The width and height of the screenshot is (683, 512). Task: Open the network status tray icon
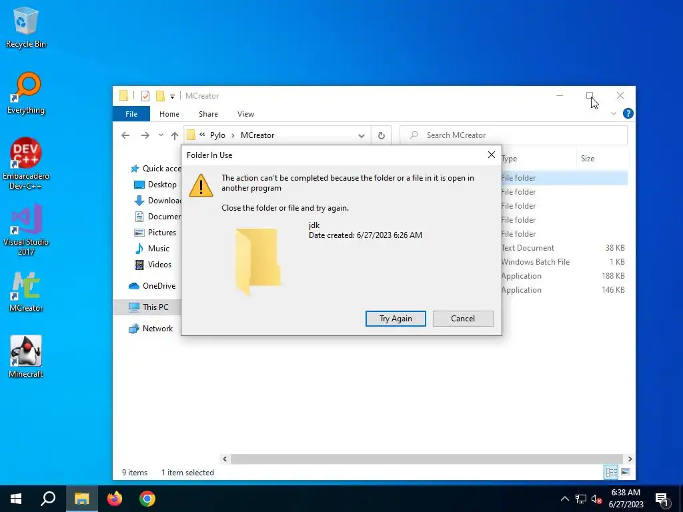[x=581, y=499]
